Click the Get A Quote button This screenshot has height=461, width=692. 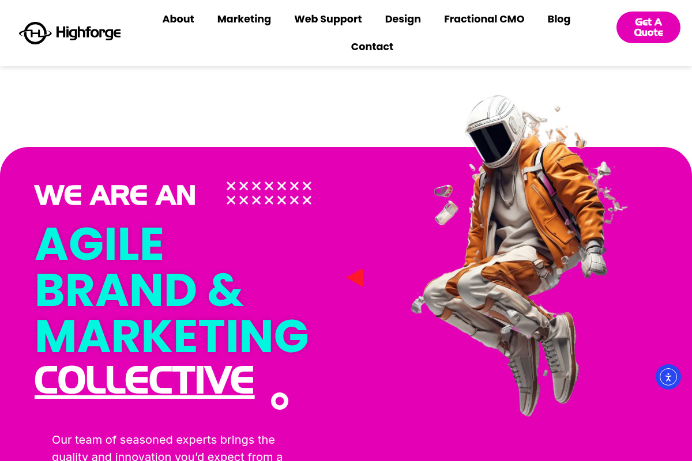point(648,27)
